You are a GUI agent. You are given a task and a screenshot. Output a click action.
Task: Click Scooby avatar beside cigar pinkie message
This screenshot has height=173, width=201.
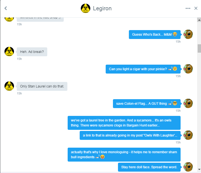tap(188, 69)
